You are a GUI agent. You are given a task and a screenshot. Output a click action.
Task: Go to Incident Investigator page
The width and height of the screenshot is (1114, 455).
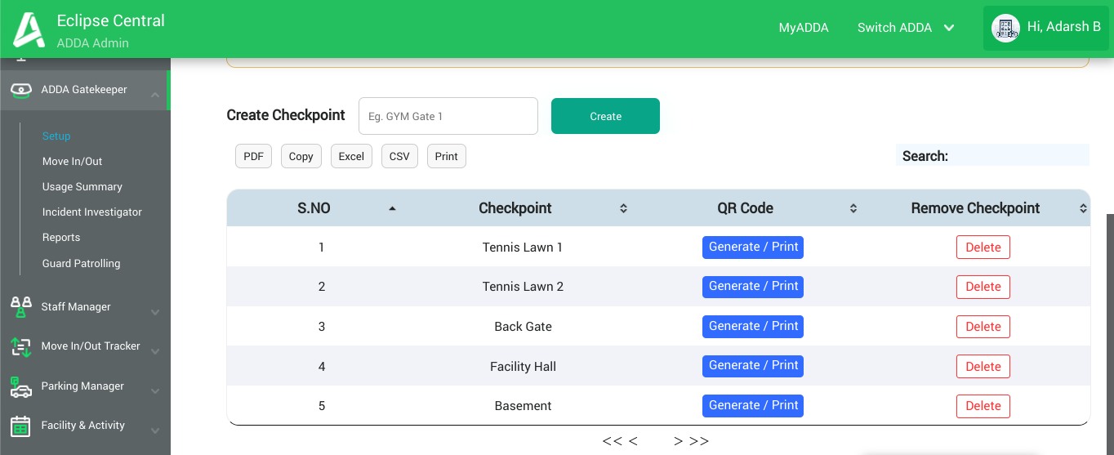pyautogui.click(x=91, y=212)
